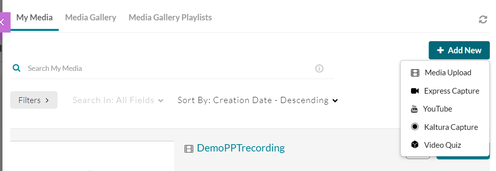Choose Kaltura Capture from the menu
This screenshot has height=171, width=496.
[451, 127]
